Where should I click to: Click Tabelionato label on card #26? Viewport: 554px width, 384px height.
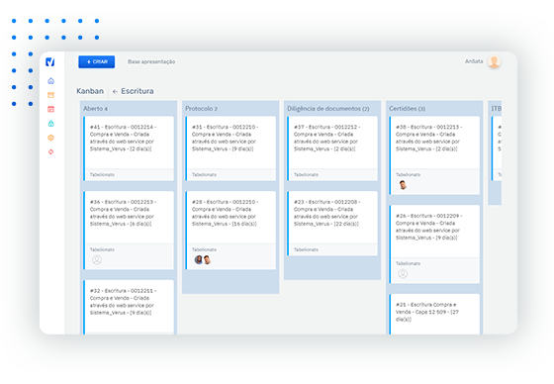[408, 263]
